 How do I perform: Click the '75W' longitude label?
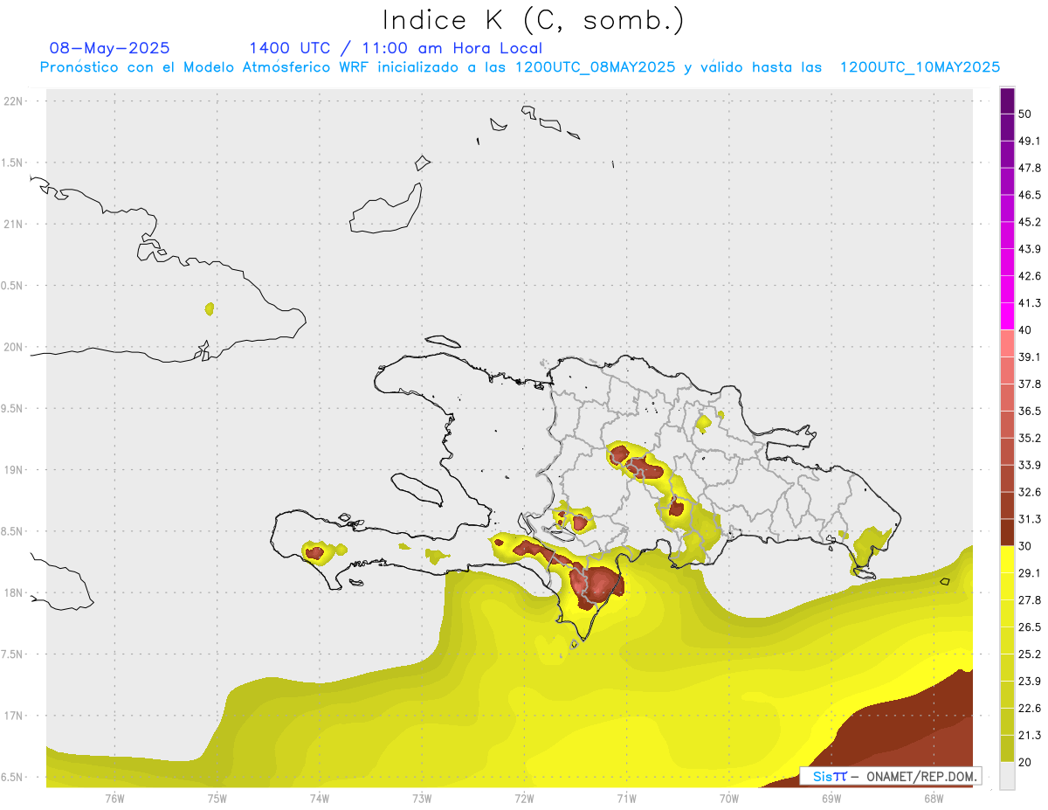217,799
